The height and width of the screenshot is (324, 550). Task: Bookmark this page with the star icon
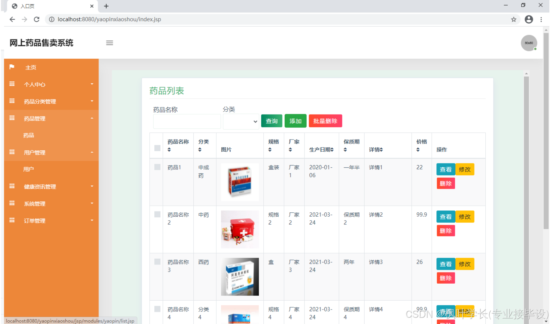coord(514,19)
